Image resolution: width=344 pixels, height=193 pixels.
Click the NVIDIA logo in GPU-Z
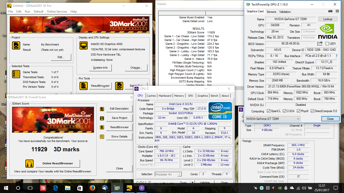(328, 31)
